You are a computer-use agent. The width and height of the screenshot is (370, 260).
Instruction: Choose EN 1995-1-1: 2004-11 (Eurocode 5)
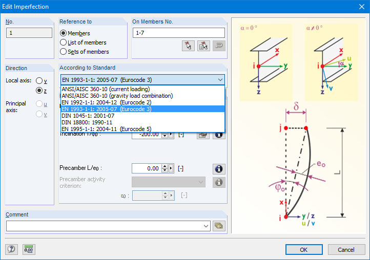click(143, 129)
